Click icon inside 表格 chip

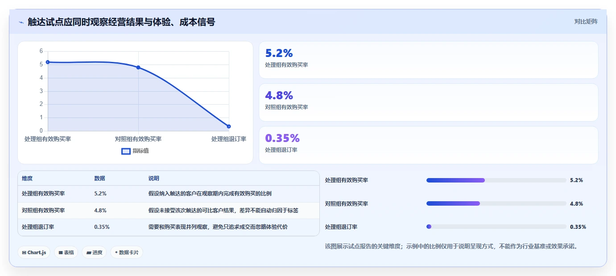coord(61,253)
